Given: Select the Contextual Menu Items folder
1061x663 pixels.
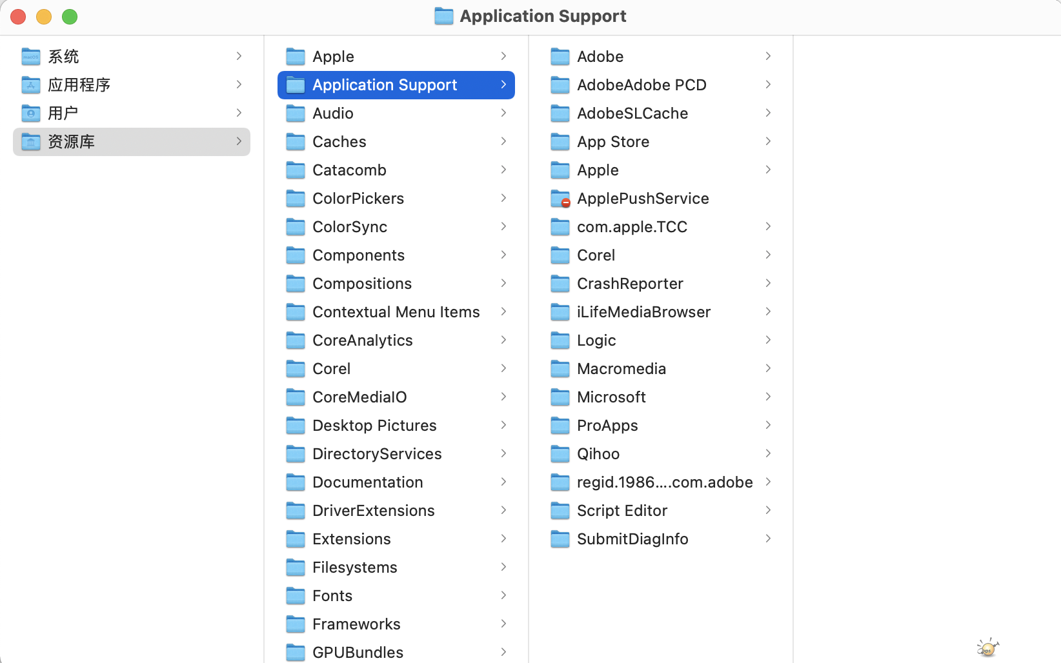Looking at the screenshot, I should pos(396,312).
